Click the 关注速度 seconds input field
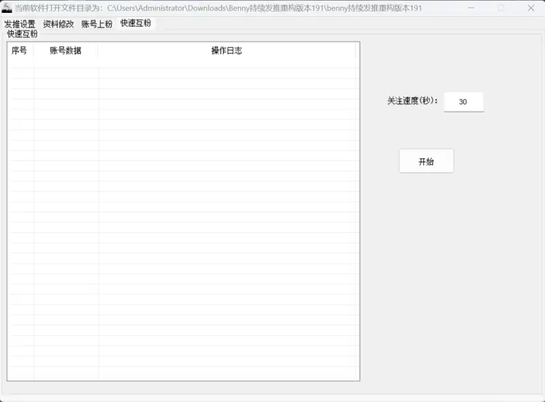The width and height of the screenshot is (545, 402). (x=463, y=101)
